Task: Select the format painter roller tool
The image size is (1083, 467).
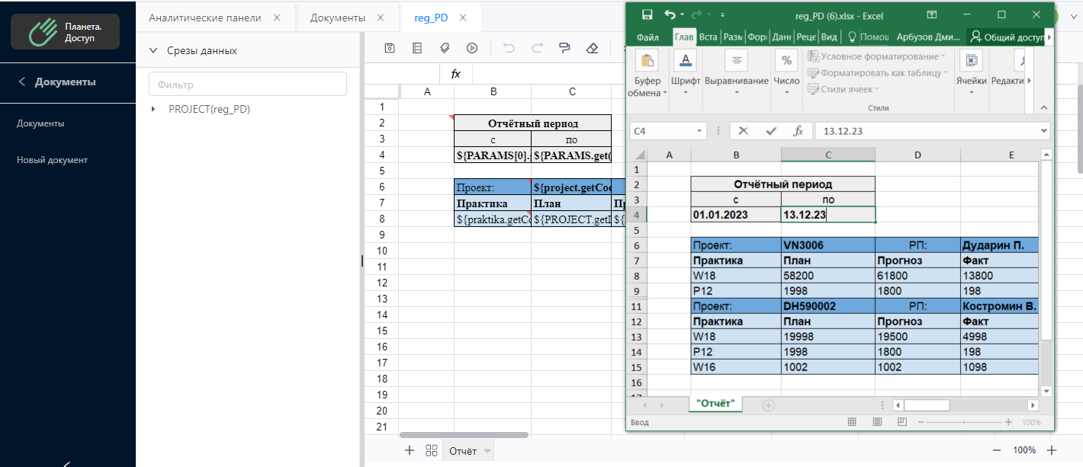Action: pyautogui.click(x=564, y=48)
